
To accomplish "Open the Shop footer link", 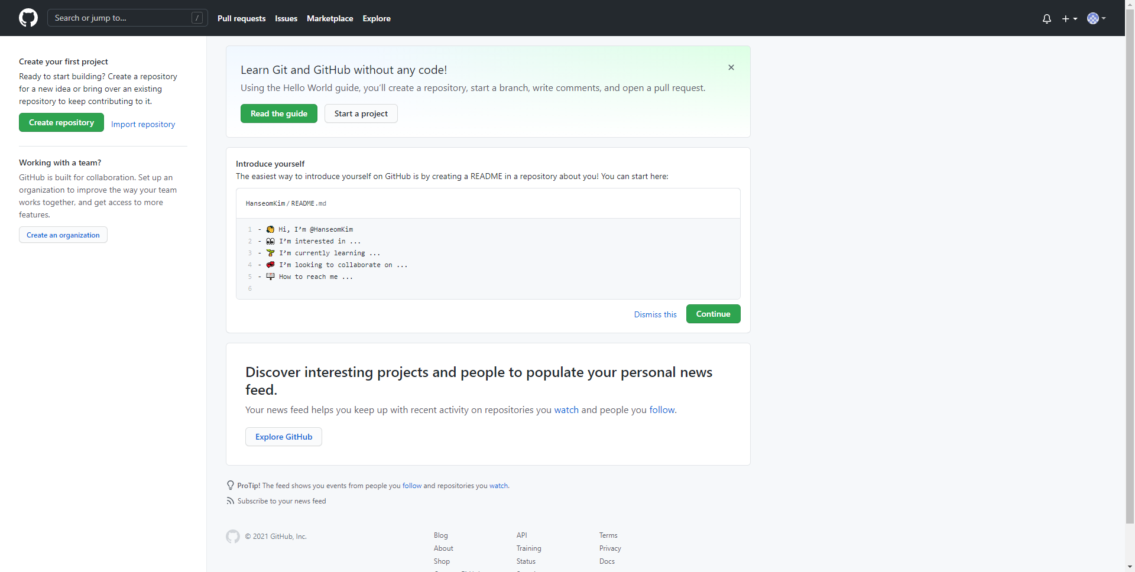I will 442,561.
